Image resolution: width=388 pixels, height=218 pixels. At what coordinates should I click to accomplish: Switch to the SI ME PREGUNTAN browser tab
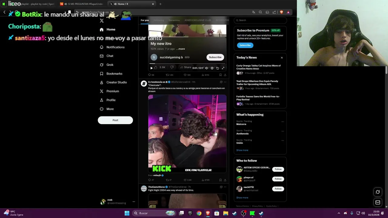coord(82,4)
